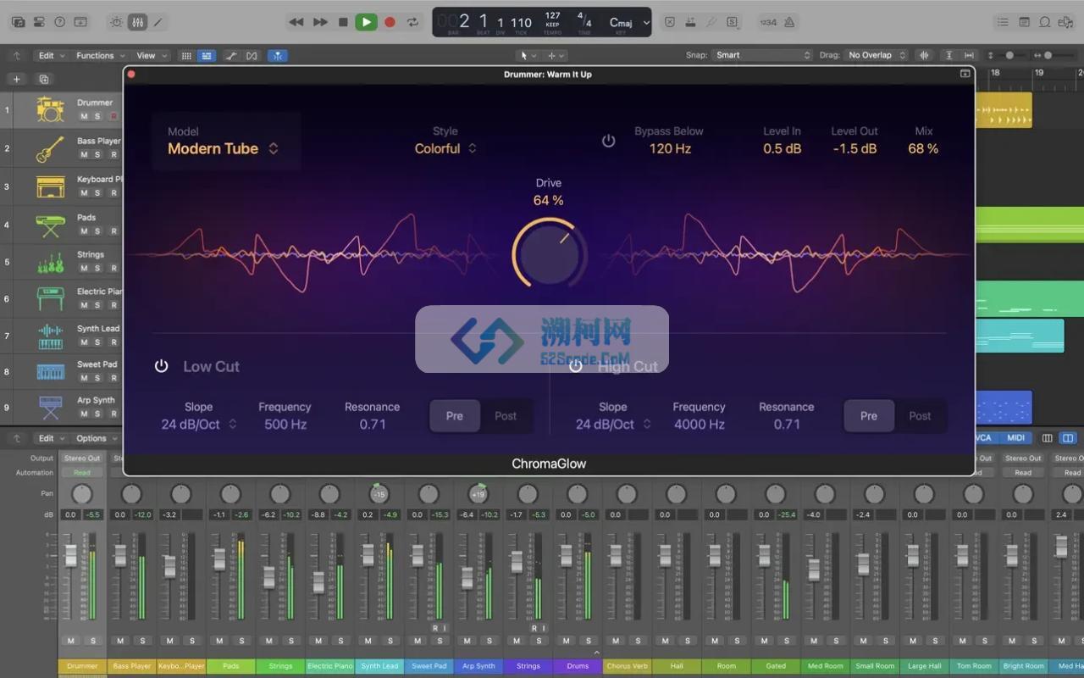The image size is (1084, 678).
Task: Open the Functions menu
Action: (x=99, y=56)
